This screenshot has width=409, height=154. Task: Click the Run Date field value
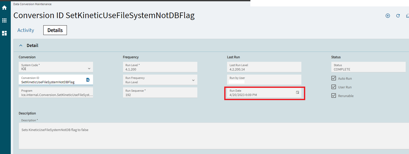click(x=243, y=95)
